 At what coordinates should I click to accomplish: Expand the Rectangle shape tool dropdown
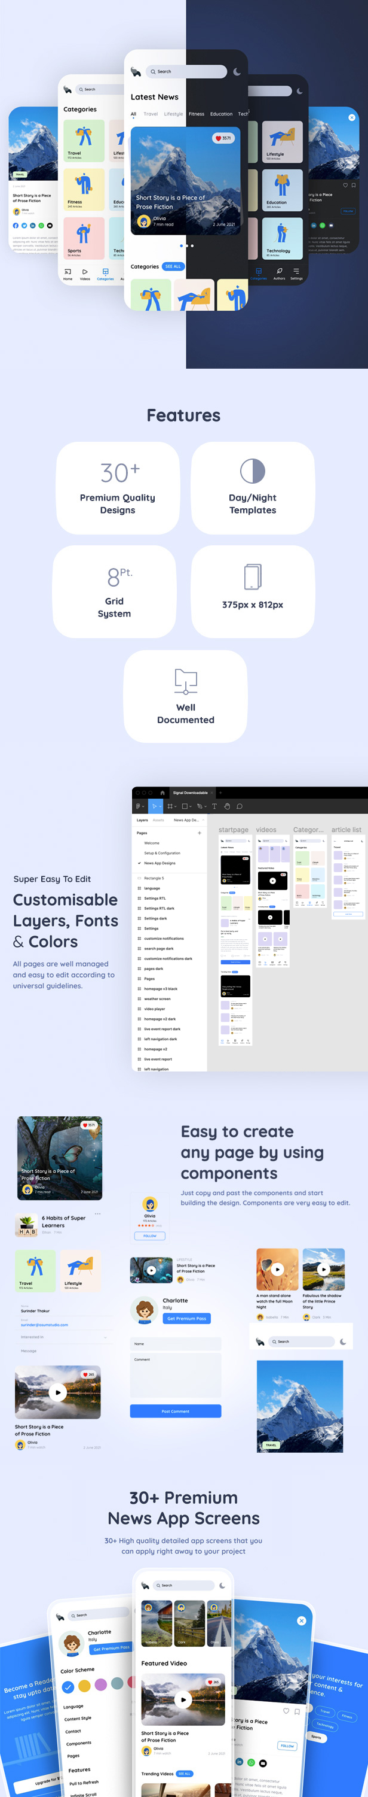191,806
